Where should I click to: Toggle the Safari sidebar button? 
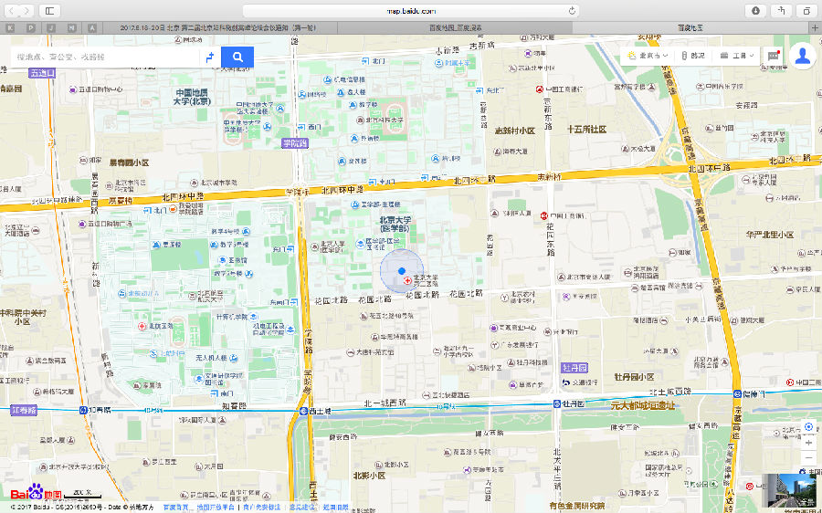(50, 10)
